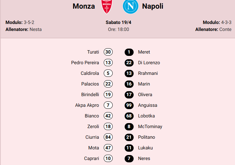Click player name Akpa Akpro
This screenshot has height=165, width=235.
click(x=87, y=105)
